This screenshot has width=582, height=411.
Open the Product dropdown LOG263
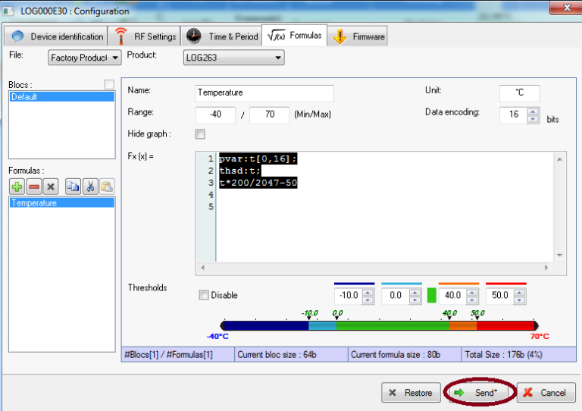pos(234,58)
